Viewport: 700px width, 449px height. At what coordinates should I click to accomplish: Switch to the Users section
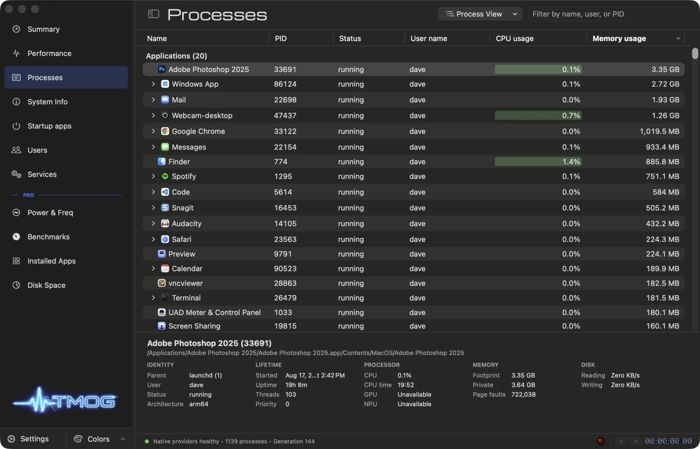(x=66, y=150)
